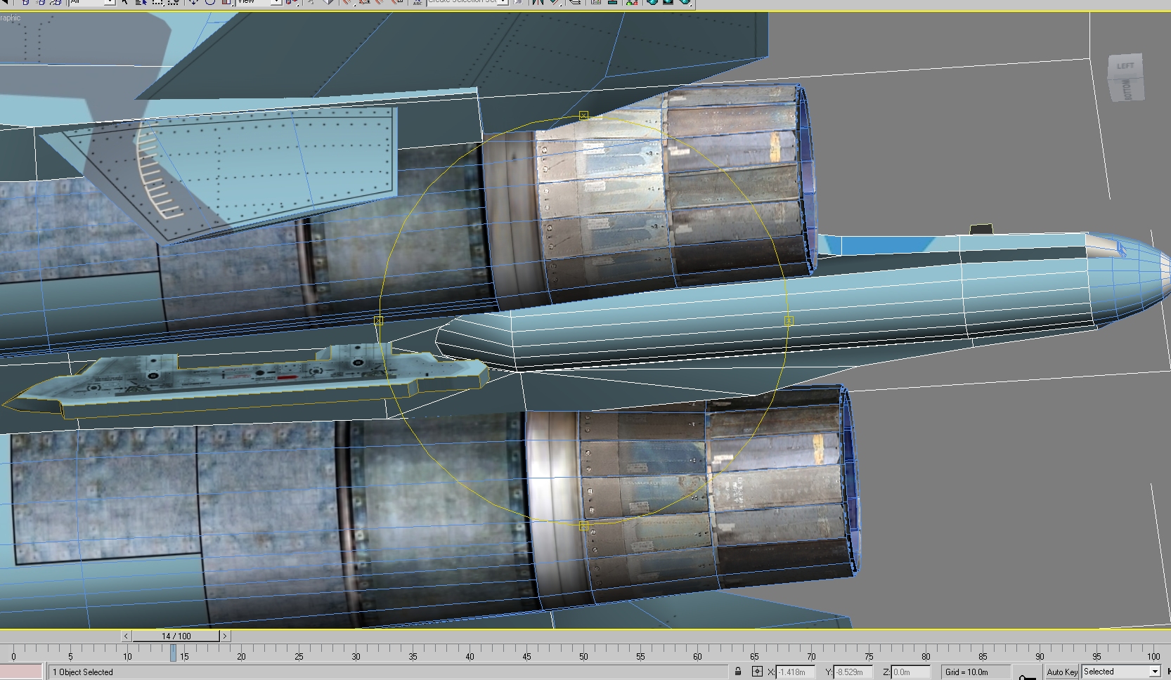
Task: Select the Select and Move tool
Action: point(193,2)
